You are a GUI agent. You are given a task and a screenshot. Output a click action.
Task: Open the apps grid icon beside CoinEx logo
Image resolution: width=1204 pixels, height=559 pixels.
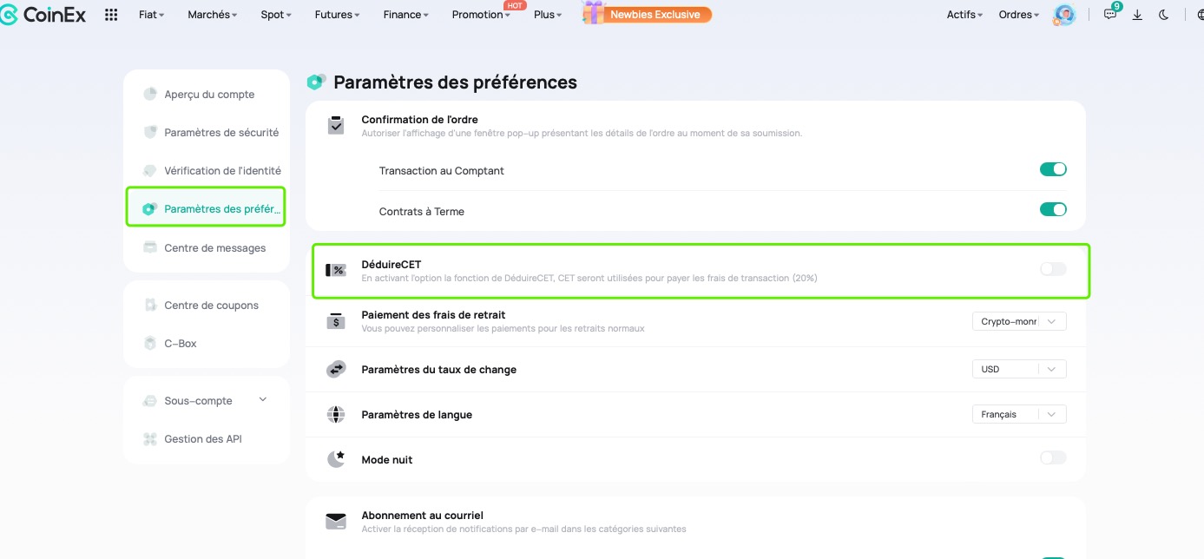coord(111,15)
